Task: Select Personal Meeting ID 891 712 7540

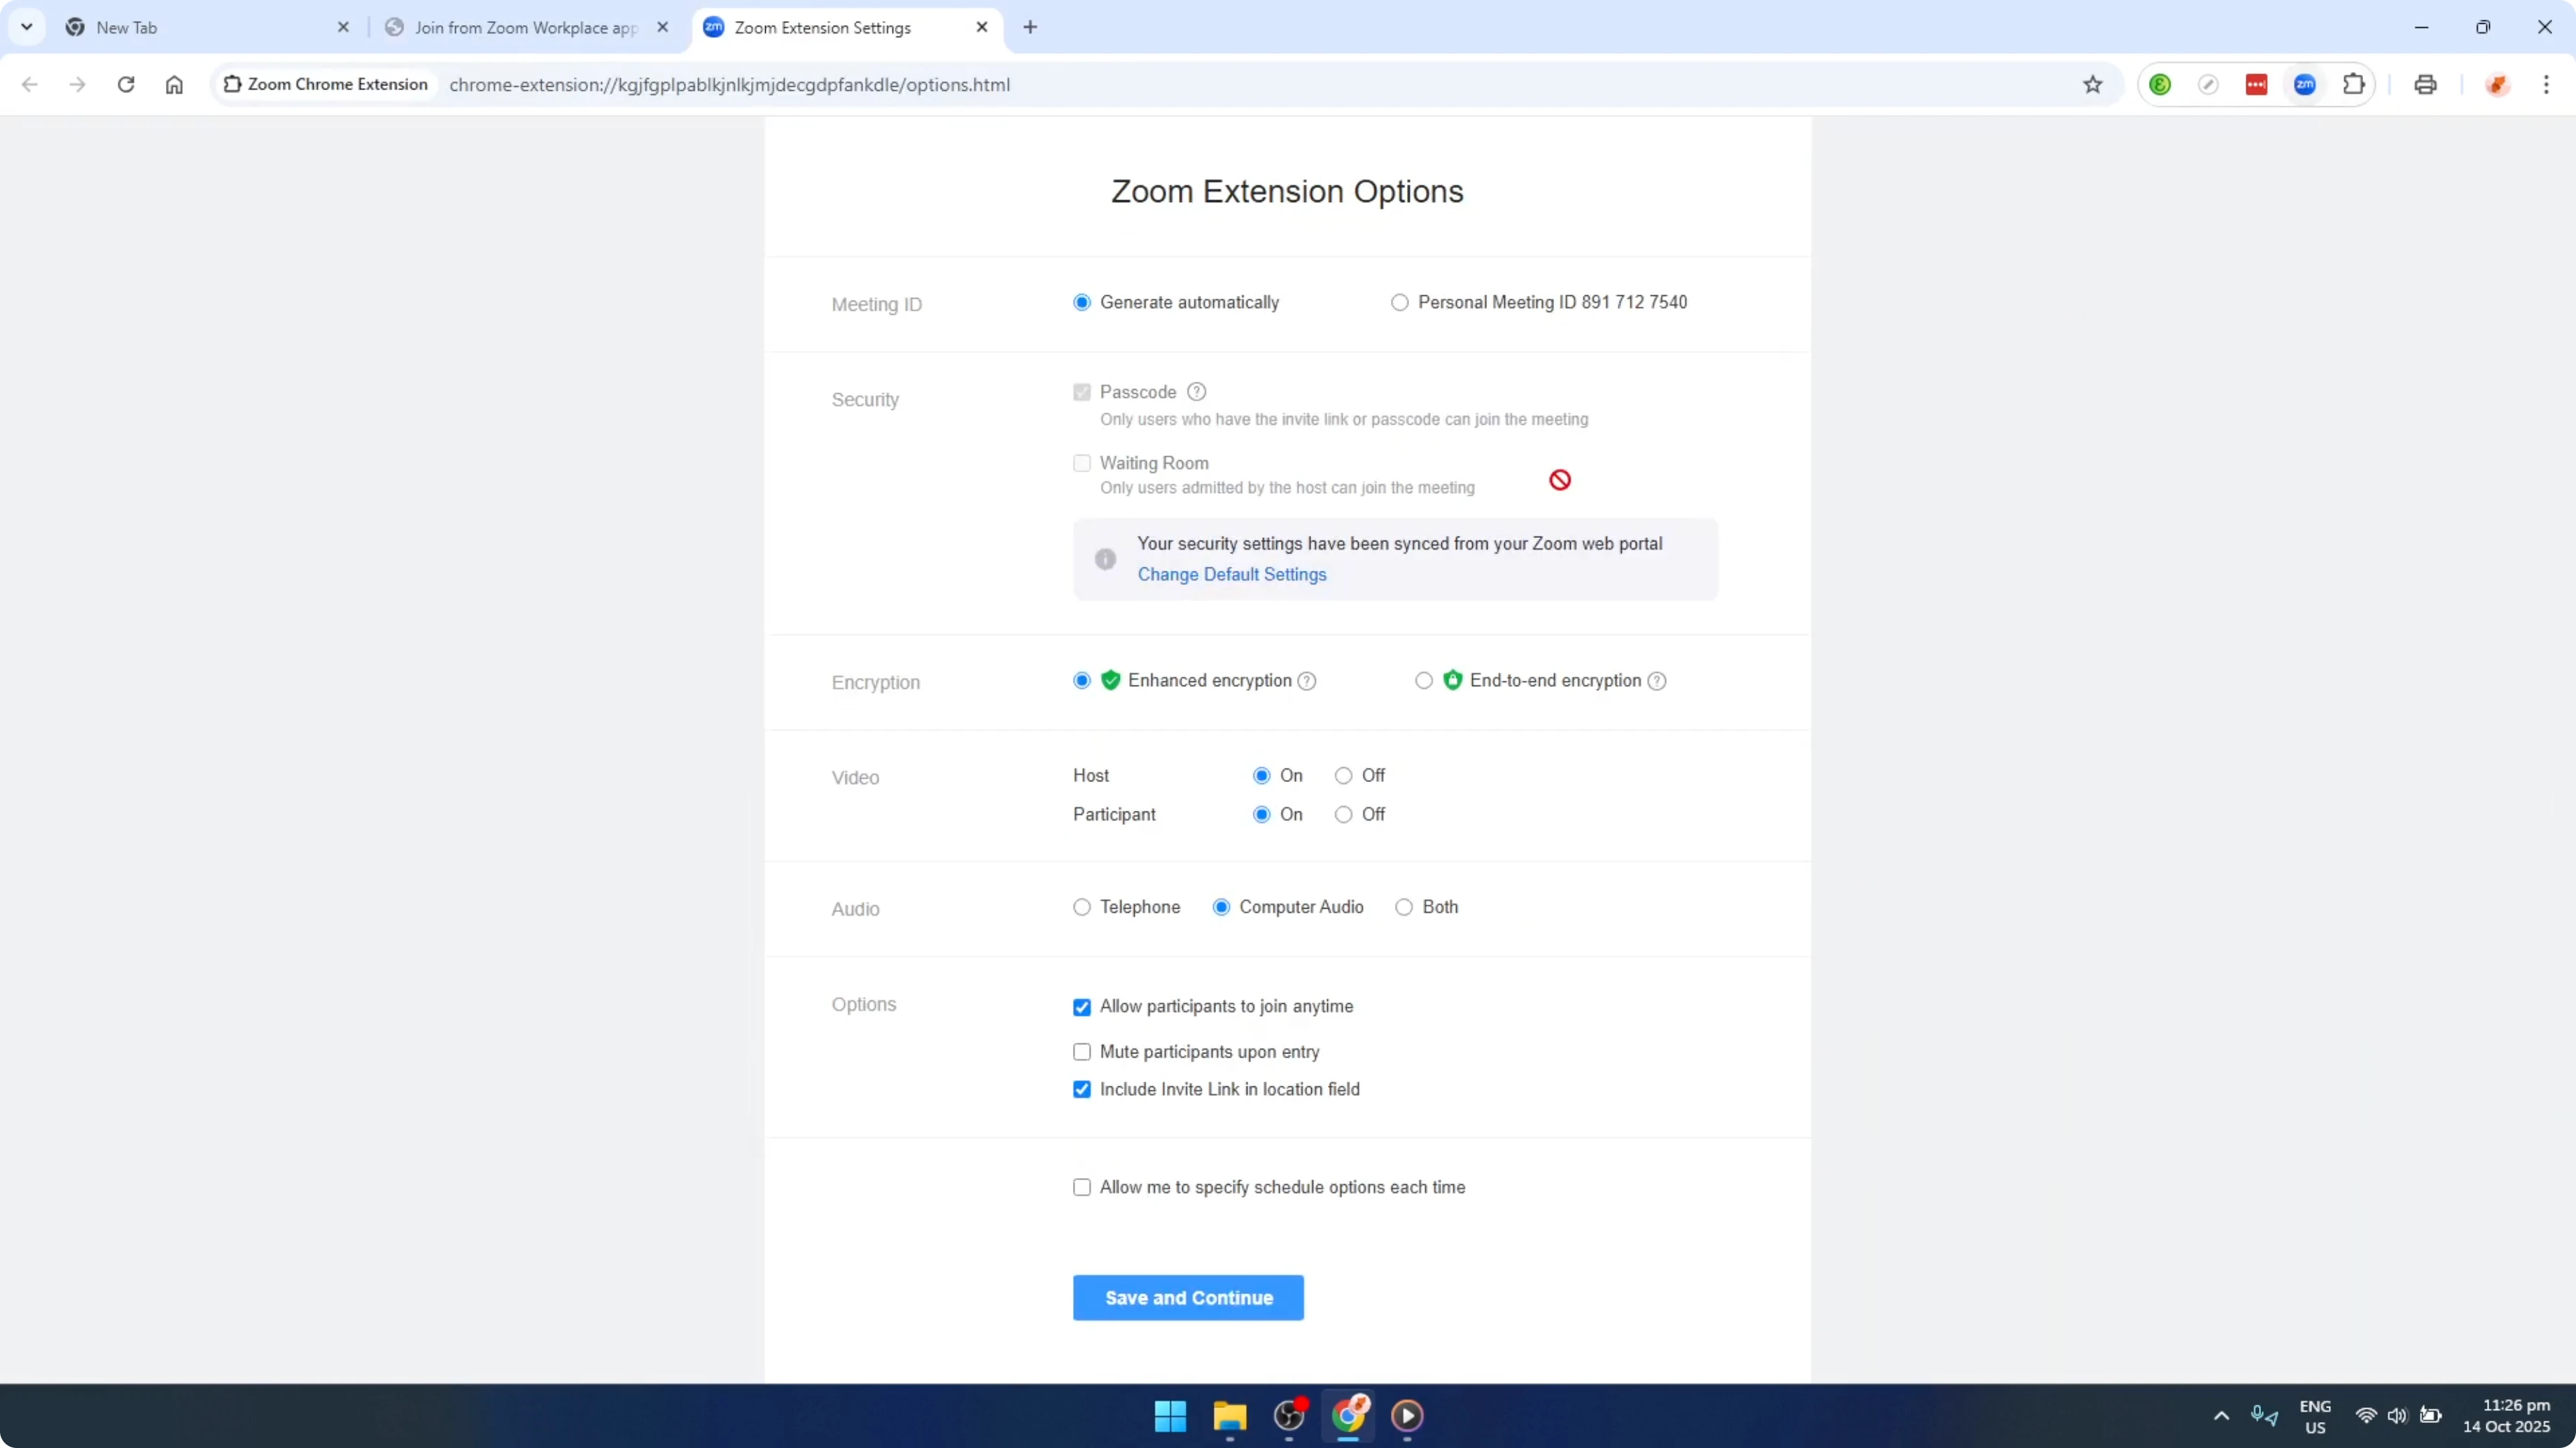Action: pyautogui.click(x=1400, y=303)
